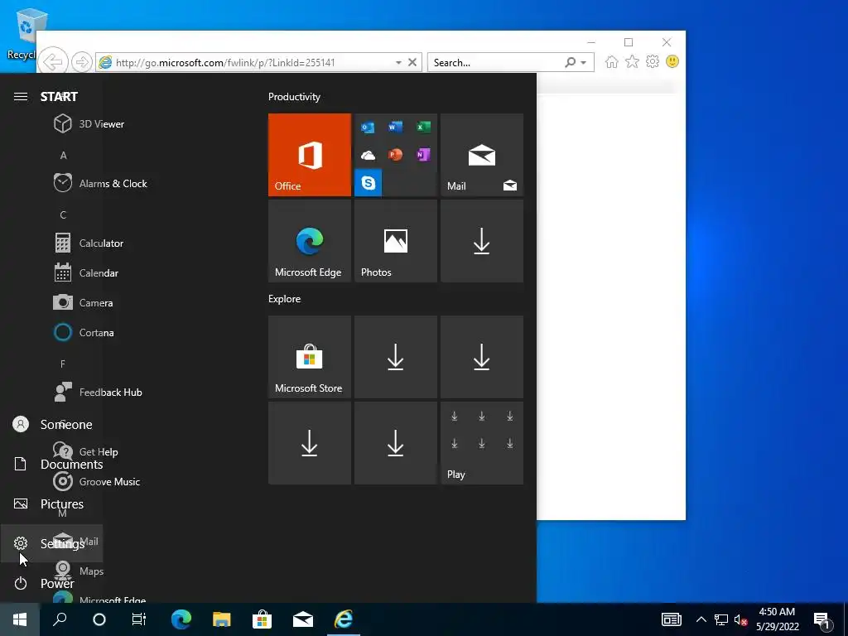Screen dimensions: 848x636
Task: Launch Calculator from the app list
Action: point(103,243)
